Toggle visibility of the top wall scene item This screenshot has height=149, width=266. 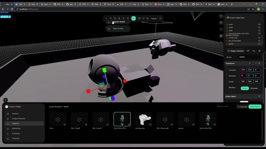click(x=259, y=24)
